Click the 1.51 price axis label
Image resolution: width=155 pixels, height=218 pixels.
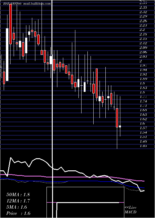click(x=143, y=137)
